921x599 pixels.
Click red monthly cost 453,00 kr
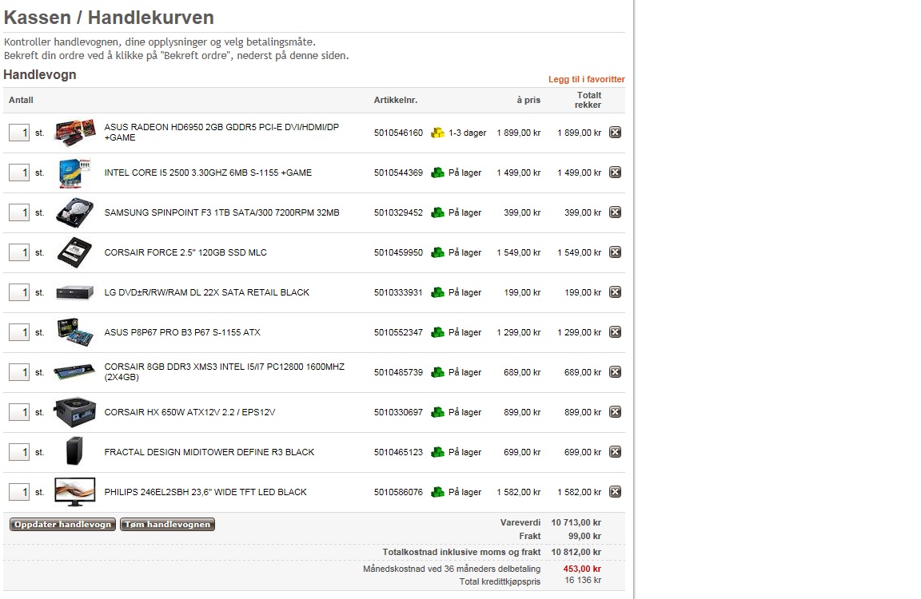[582, 569]
